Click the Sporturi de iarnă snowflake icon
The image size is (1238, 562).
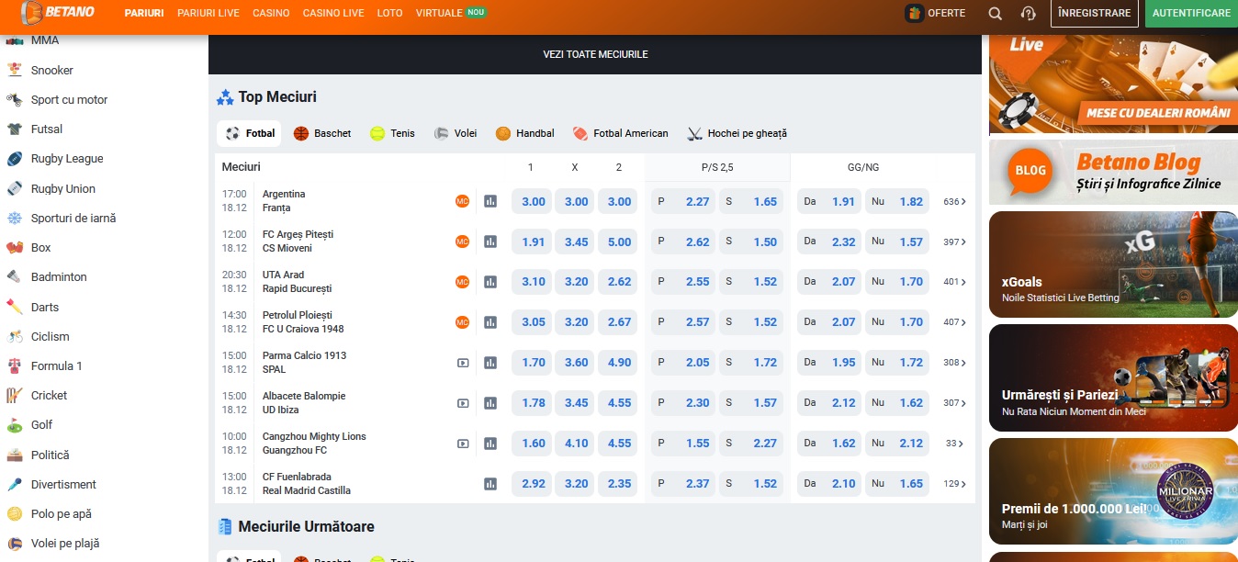pos(15,218)
